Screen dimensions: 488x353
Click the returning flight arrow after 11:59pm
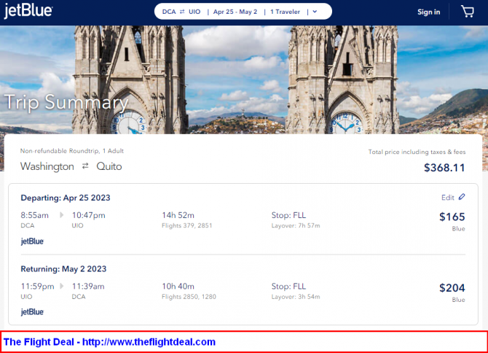coord(62,286)
